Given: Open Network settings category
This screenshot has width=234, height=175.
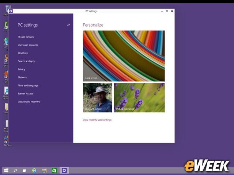Looking at the screenshot, I should tap(22, 77).
